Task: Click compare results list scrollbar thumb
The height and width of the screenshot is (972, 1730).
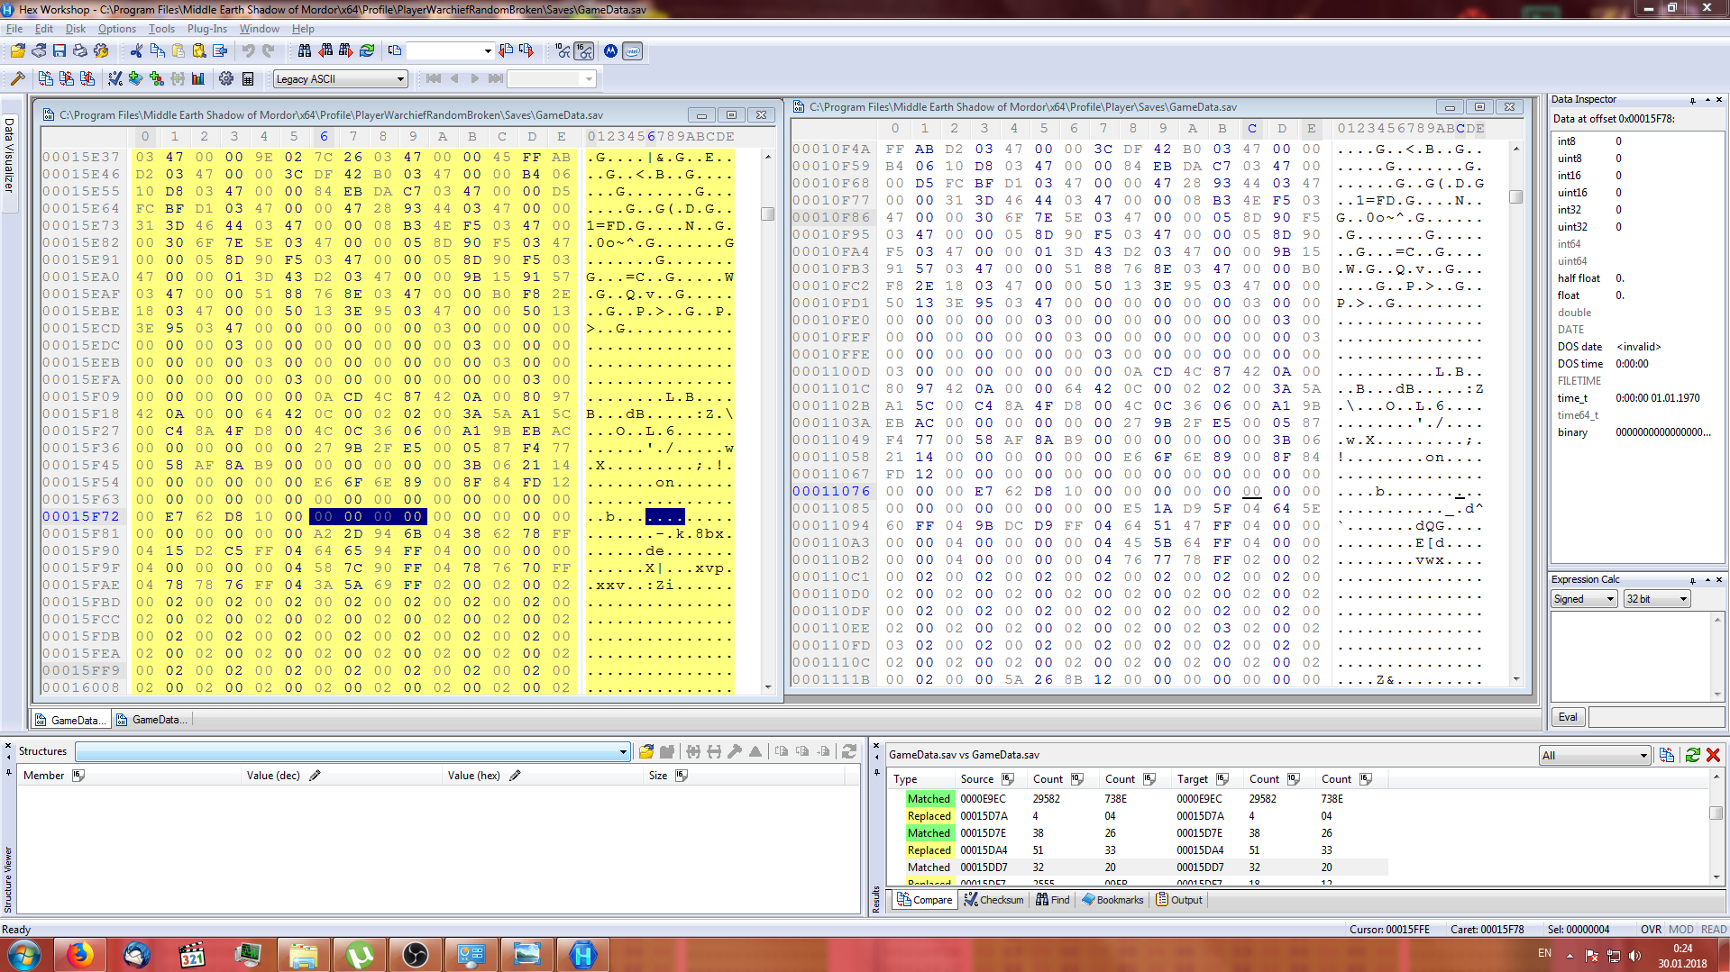Action: click(x=1716, y=813)
